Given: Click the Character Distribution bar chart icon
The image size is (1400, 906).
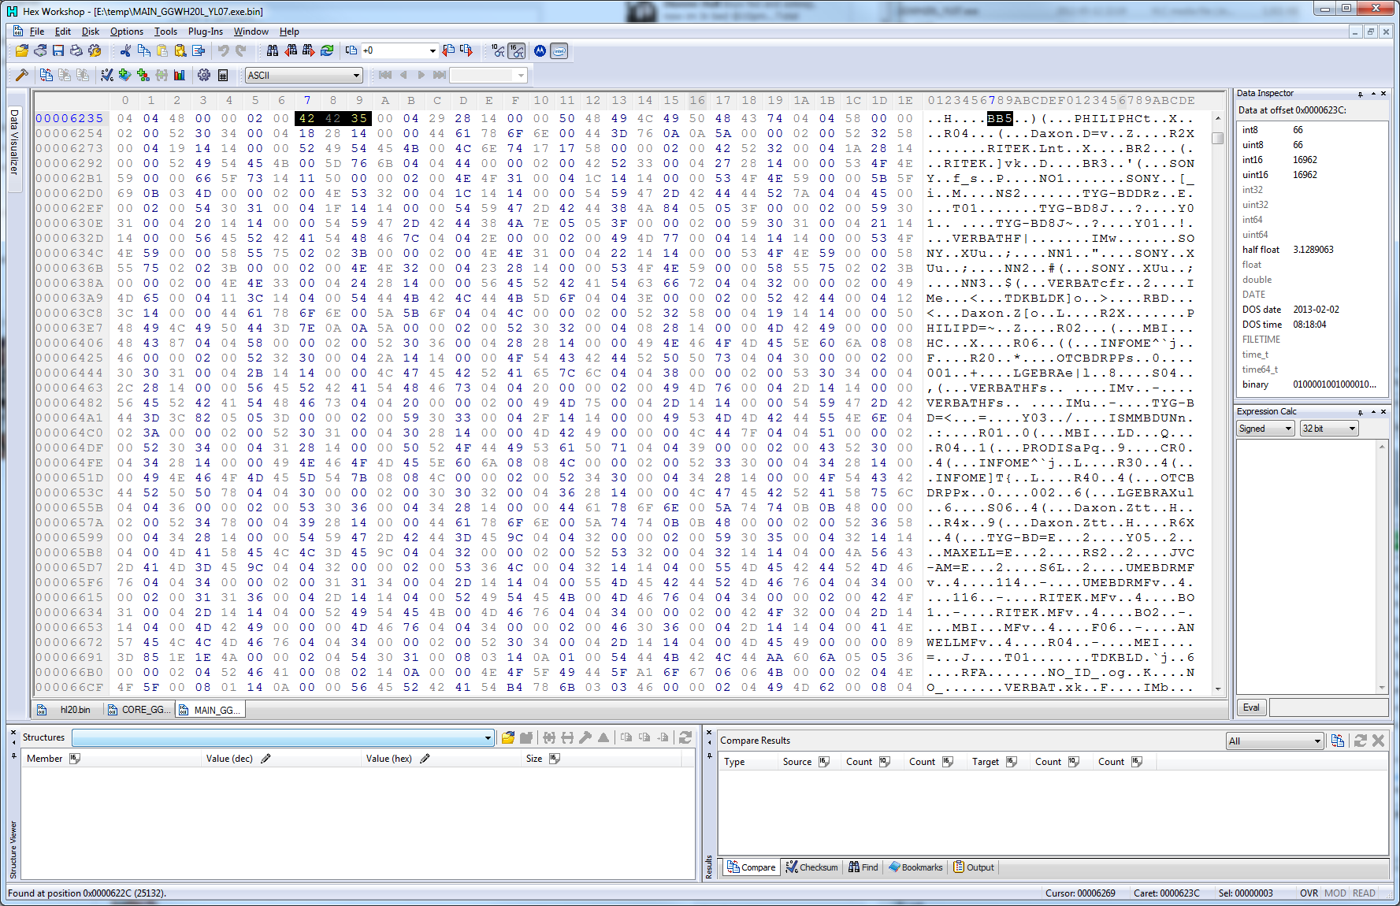Looking at the screenshot, I should point(180,75).
